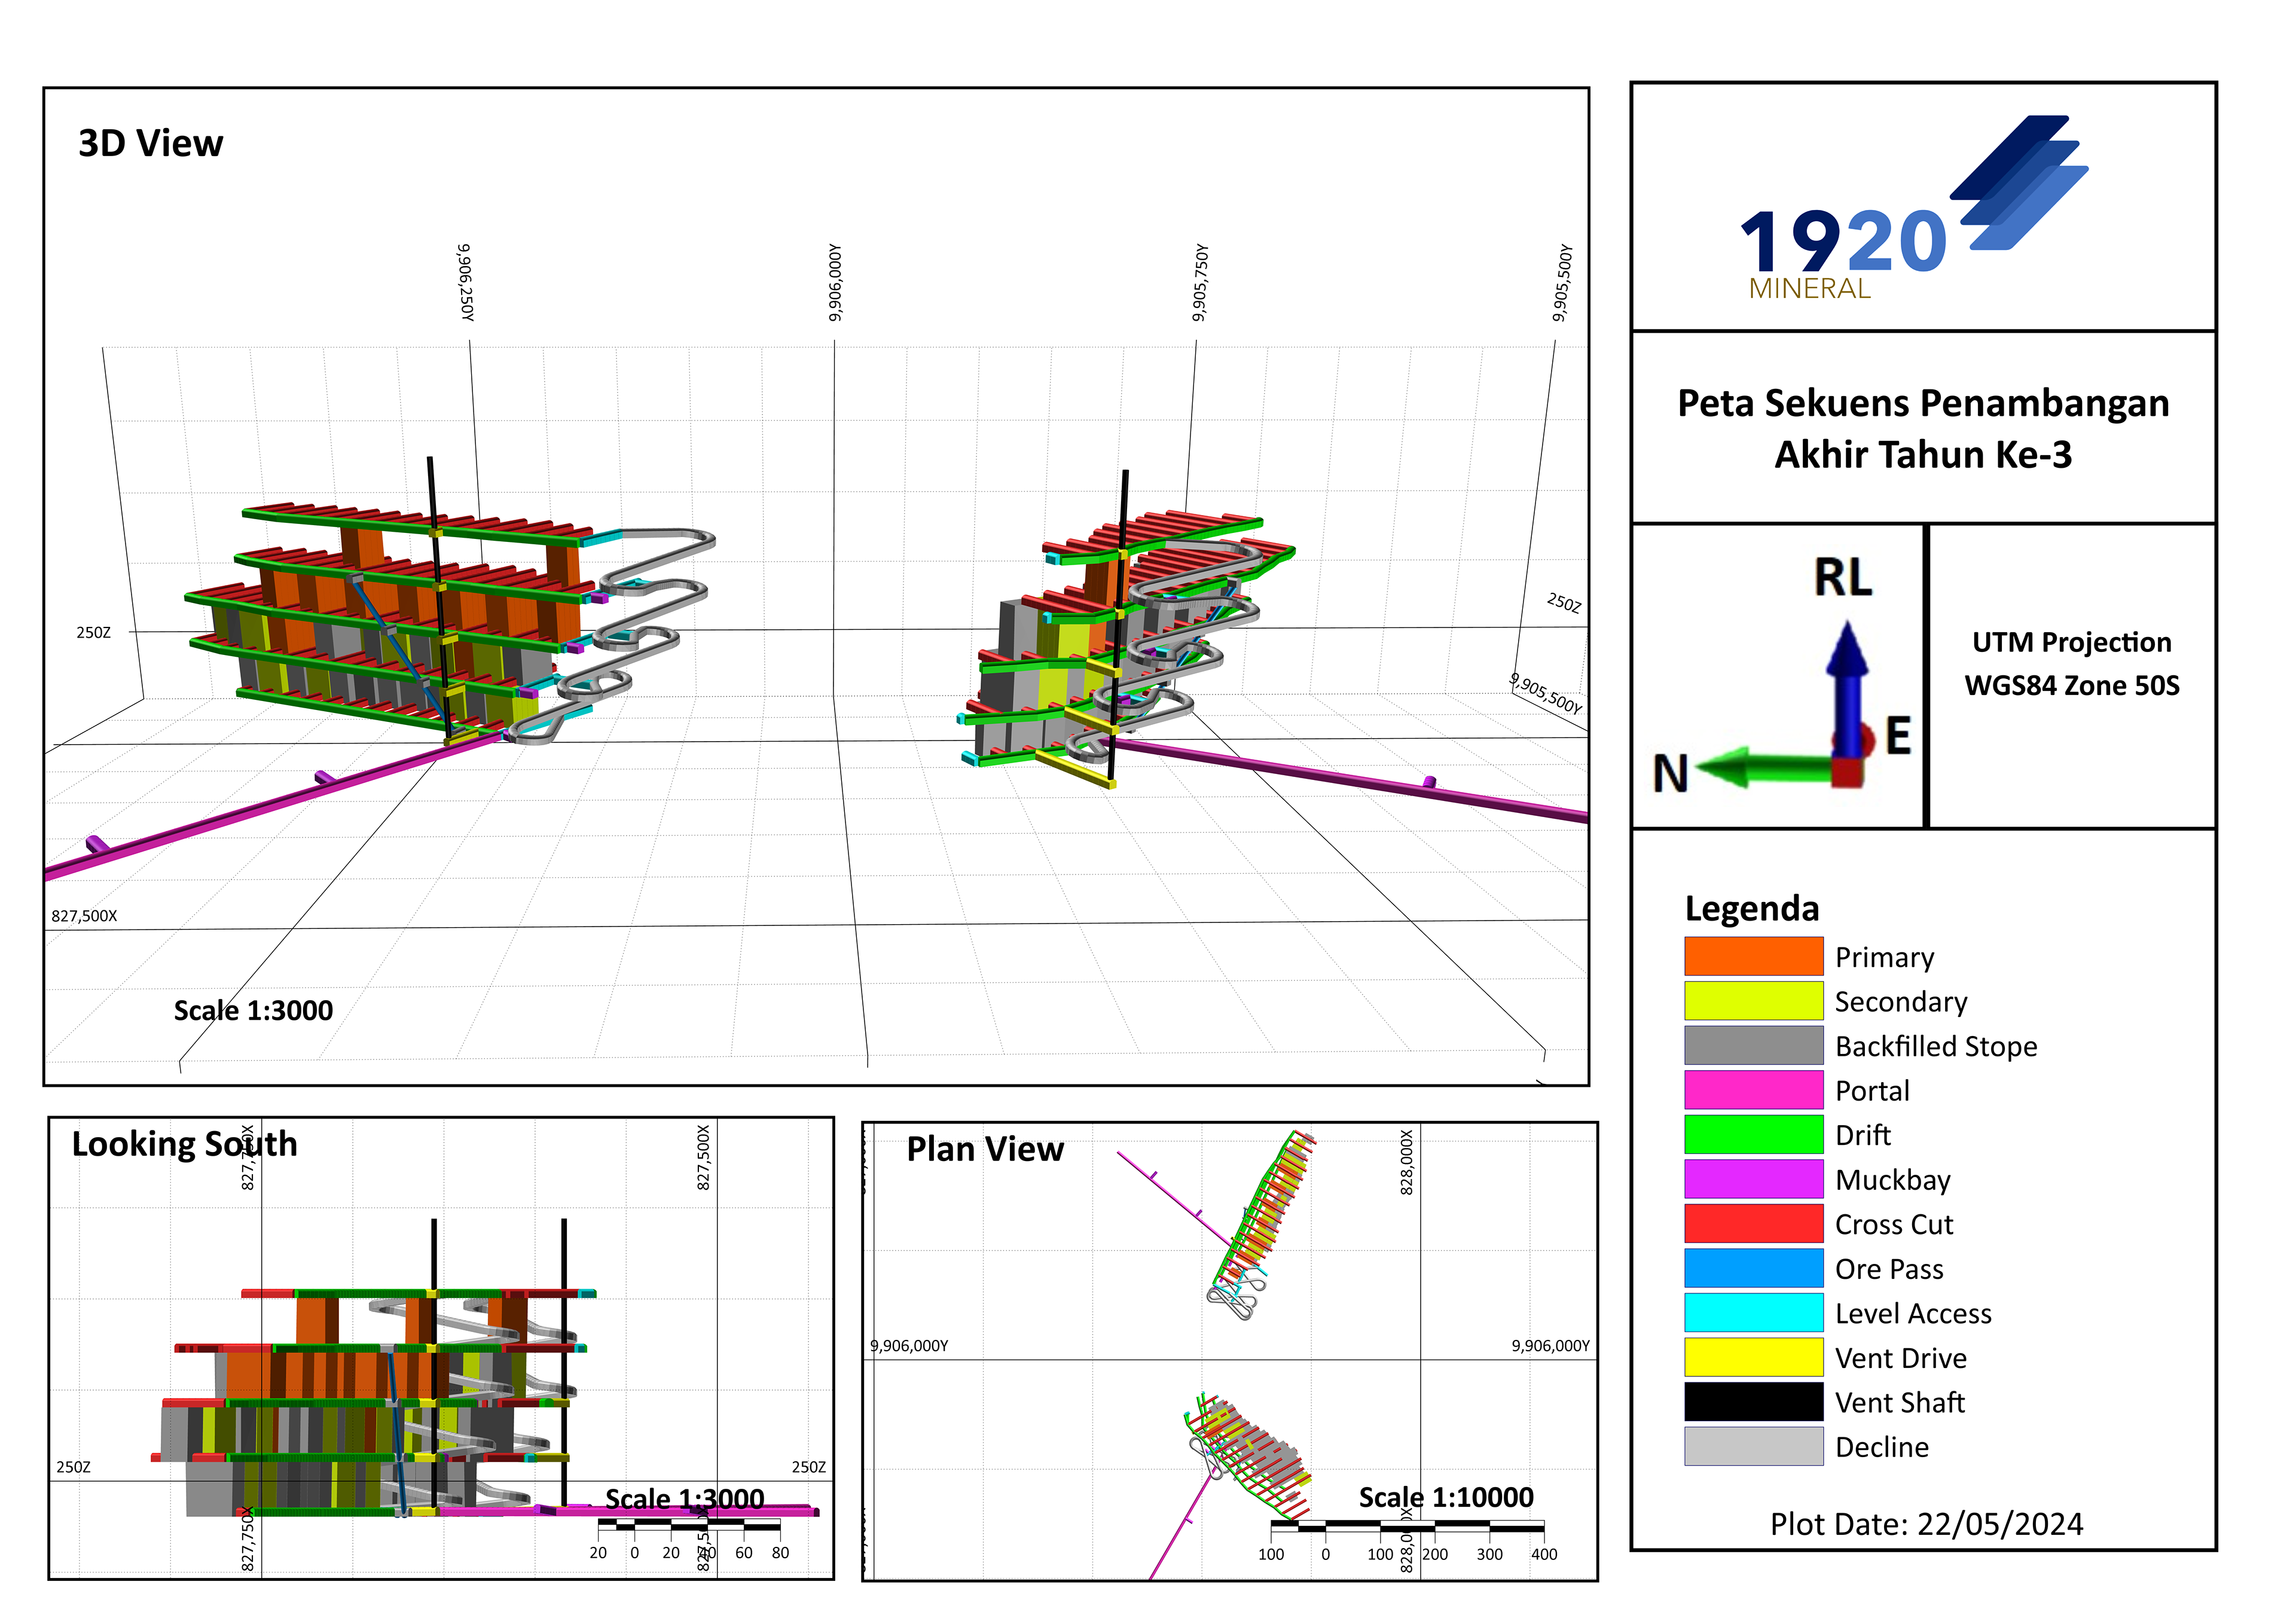Click the Looking South panel title
Viewport: 2296px width, 1624px height.
pyautogui.click(x=184, y=1144)
